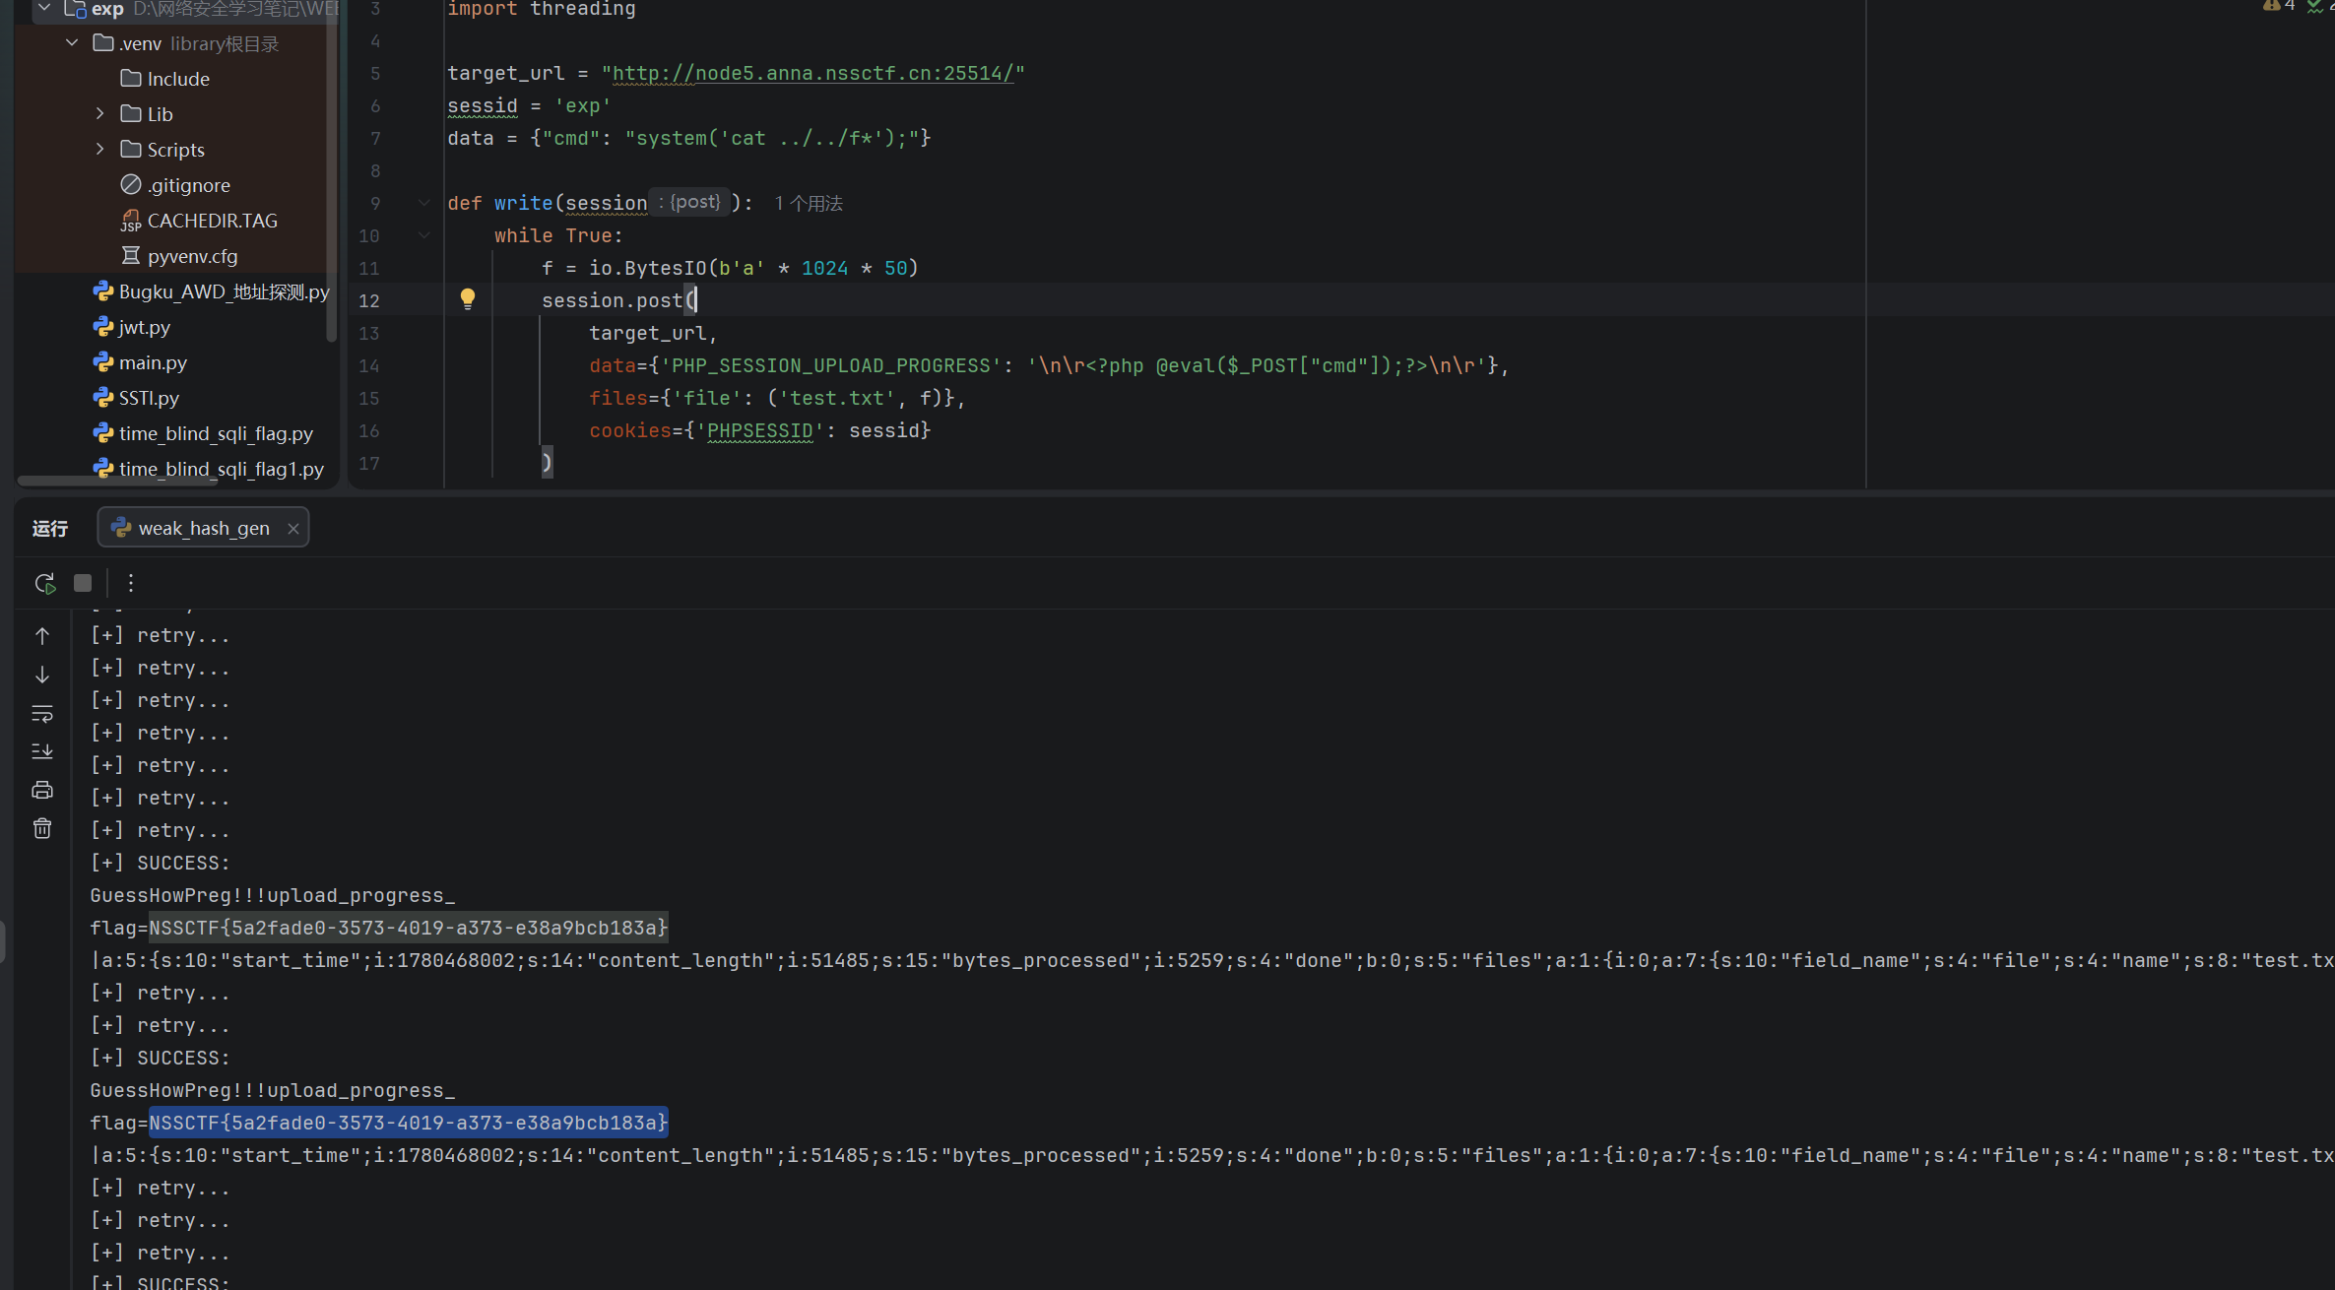This screenshot has height=1290, width=2335.
Task: Click the Rerun weak_hash_gen icon
Action: coord(44,583)
